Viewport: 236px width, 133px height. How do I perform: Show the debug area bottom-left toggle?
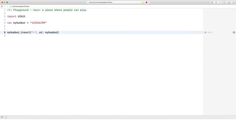(x=2, y=117)
